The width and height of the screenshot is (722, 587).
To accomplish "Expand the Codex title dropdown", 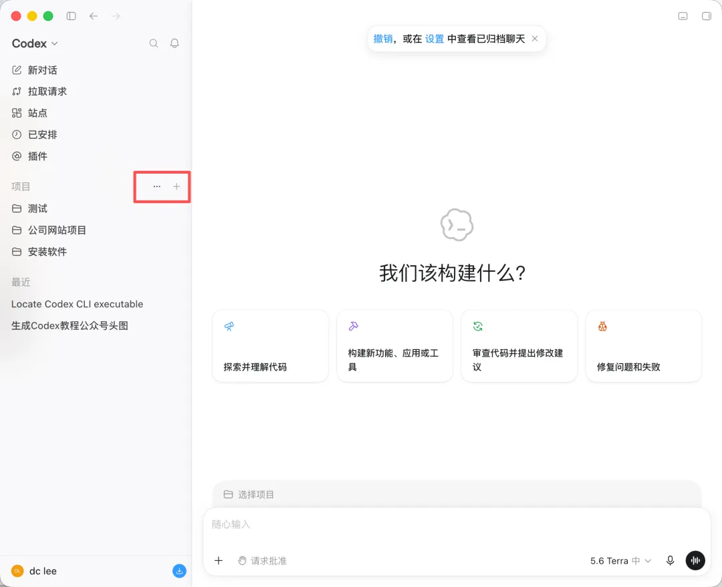I will pyautogui.click(x=35, y=43).
